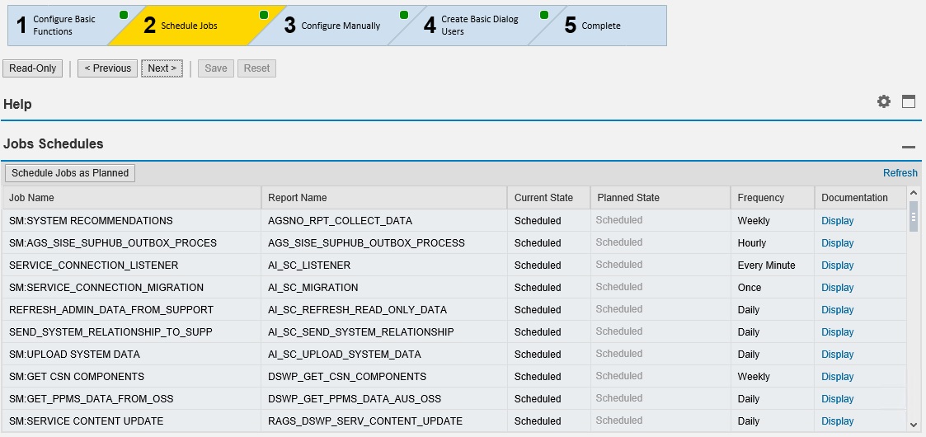This screenshot has width=926, height=437.
Task: Click report DSWP_GET_PPMS_DATA_AUS_OSS
Action: 355,399
